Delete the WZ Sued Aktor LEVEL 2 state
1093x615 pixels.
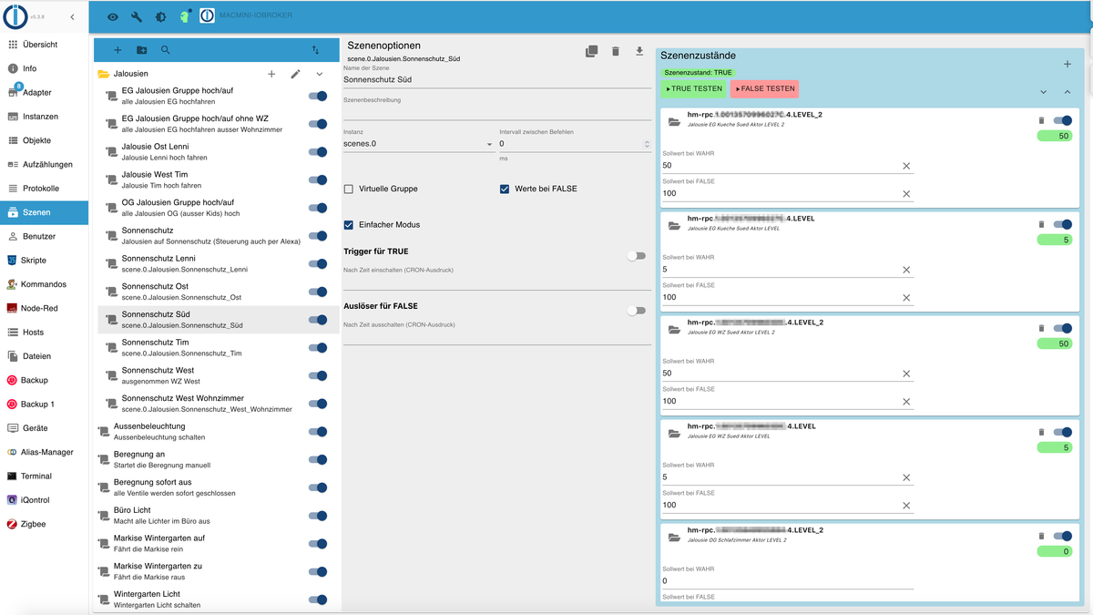pos(1041,328)
